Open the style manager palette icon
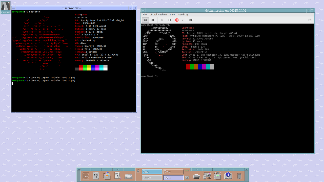The image size is (324, 182). coord(207,176)
